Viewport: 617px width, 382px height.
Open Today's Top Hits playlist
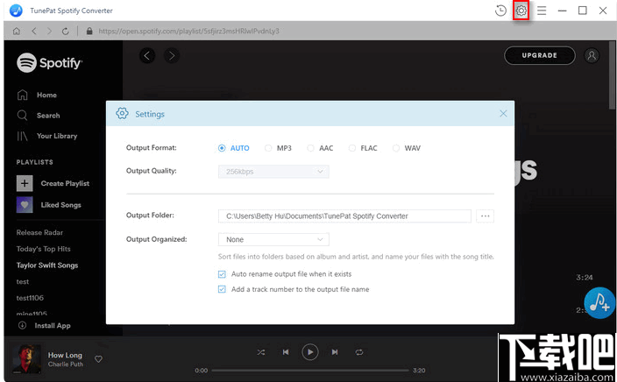(x=43, y=249)
